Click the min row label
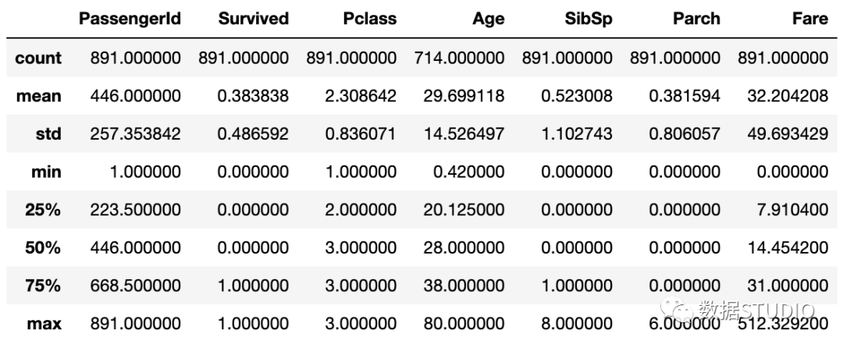The width and height of the screenshot is (843, 348). [x=46, y=172]
